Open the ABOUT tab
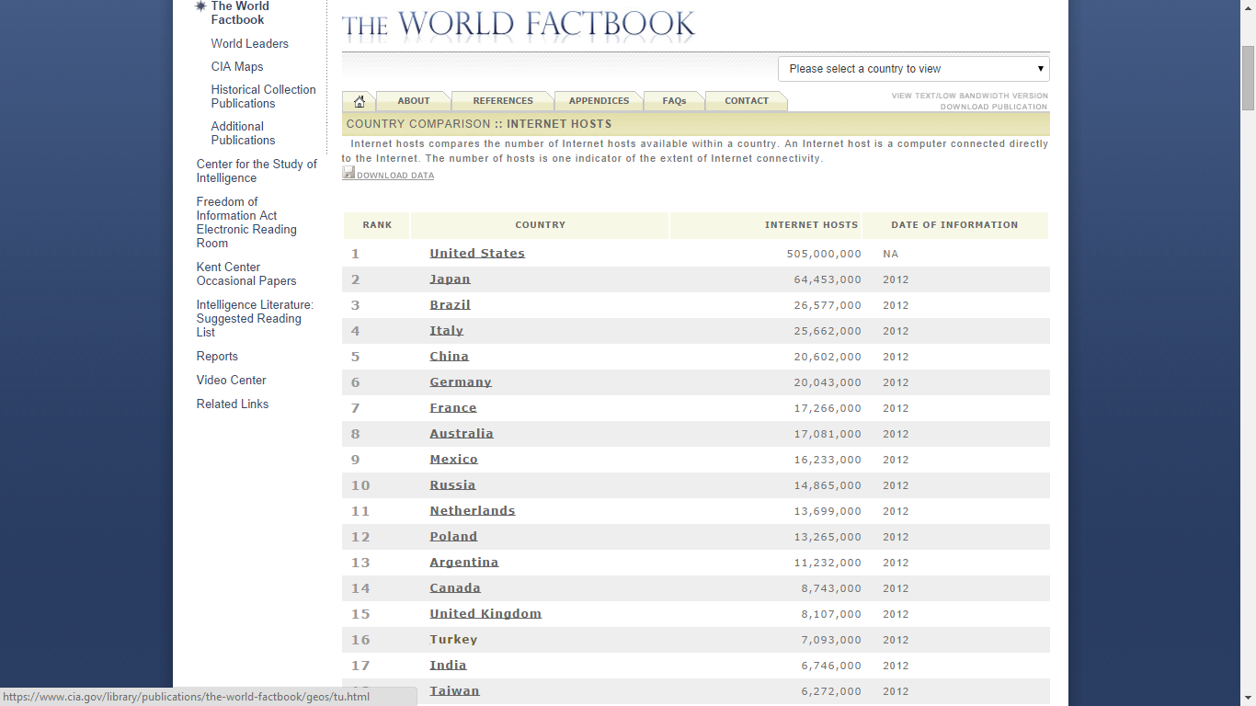Screen dimensions: 1256x706 414,101
